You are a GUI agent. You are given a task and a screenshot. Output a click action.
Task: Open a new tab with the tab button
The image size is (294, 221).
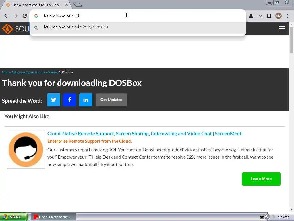(x=78, y=5)
